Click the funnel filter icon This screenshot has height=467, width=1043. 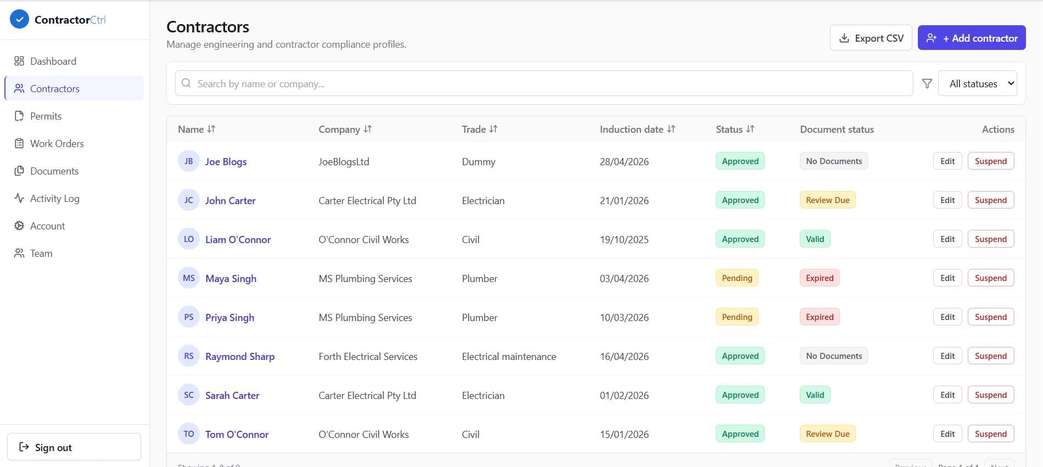(x=927, y=83)
